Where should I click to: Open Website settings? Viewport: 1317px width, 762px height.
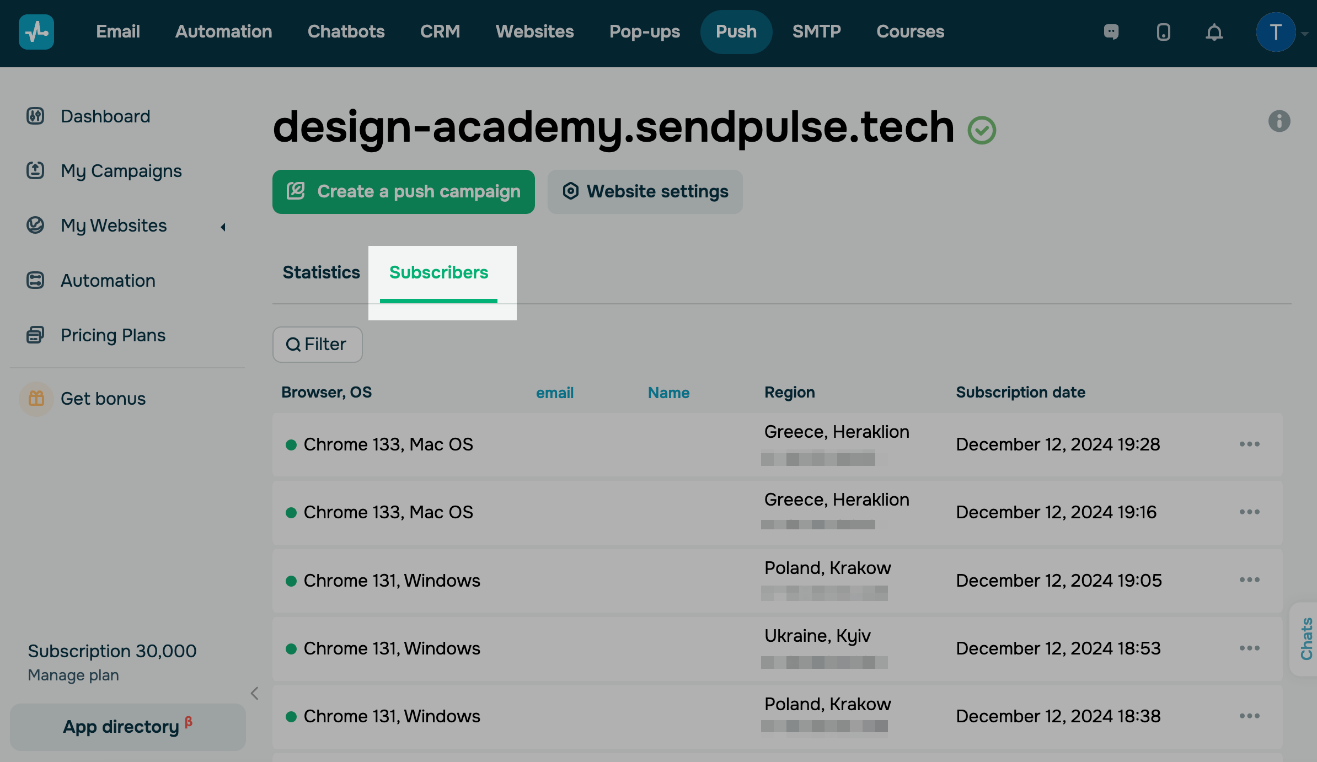[645, 191]
